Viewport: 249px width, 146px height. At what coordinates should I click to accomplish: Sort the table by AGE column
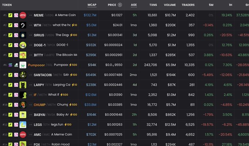coord(134,5)
